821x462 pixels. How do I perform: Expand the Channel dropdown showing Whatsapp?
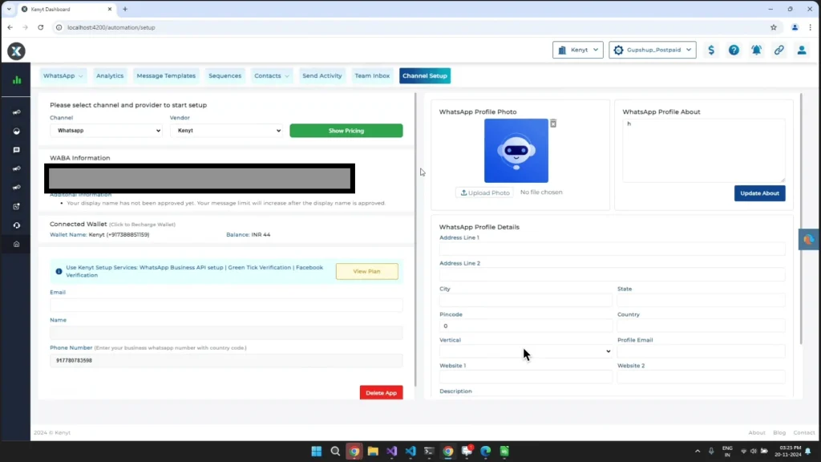click(107, 131)
